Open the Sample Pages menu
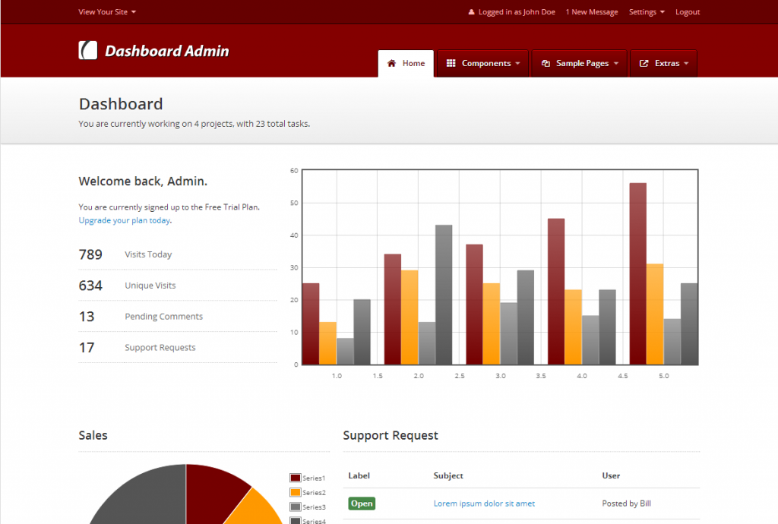This screenshot has width=778, height=524. coord(582,64)
